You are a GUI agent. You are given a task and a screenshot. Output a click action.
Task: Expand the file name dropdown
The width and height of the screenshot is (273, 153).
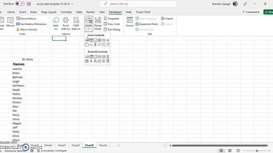tap(72, 4)
